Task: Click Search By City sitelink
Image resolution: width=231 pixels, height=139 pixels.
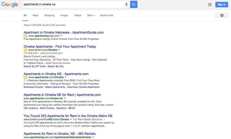Action: pyautogui.click(x=55, y=66)
